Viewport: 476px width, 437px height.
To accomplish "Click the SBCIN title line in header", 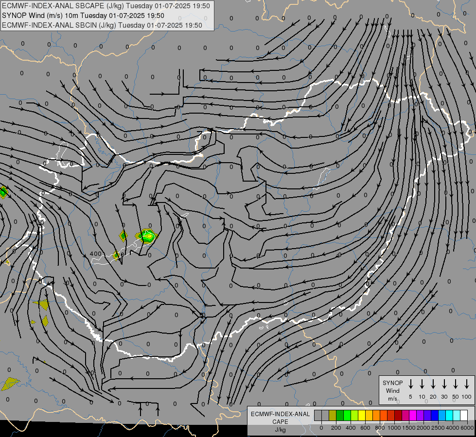I will pyautogui.click(x=102, y=25).
